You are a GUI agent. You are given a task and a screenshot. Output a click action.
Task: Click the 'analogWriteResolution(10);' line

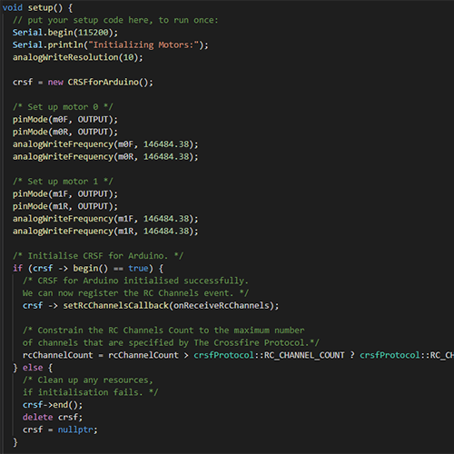[78, 57]
